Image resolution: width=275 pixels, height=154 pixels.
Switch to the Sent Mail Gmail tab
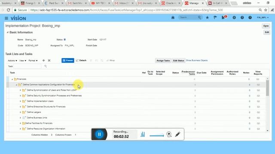click(x=77, y=3)
